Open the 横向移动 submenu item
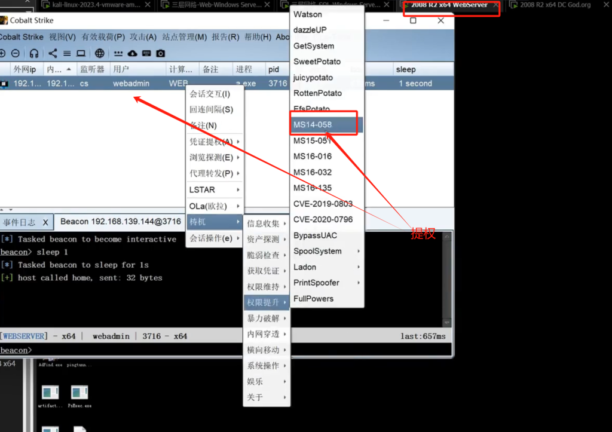 tap(267, 350)
